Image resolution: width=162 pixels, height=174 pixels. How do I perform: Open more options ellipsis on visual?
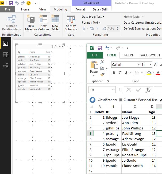[61, 46]
